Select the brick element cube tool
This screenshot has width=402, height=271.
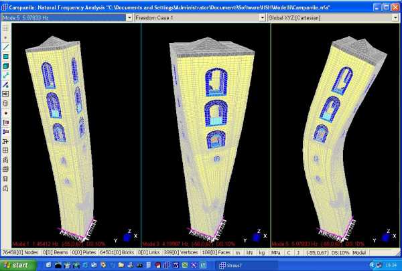pyautogui.click(x=5, y=67)
